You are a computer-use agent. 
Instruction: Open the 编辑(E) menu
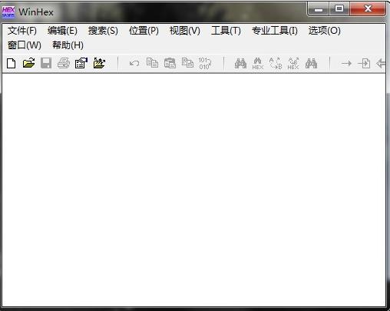pyautogui.click(x=62, y=31)
